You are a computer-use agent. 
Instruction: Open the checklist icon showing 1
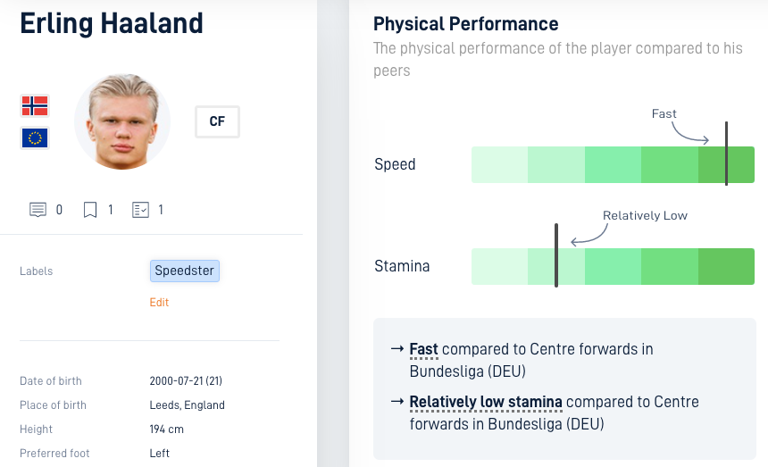pyautogui.click(x=140, y=210)
